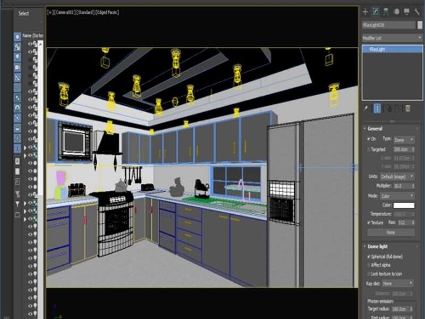Click the Pin Stack icon
425x319 pixels.
click(366, 108)
